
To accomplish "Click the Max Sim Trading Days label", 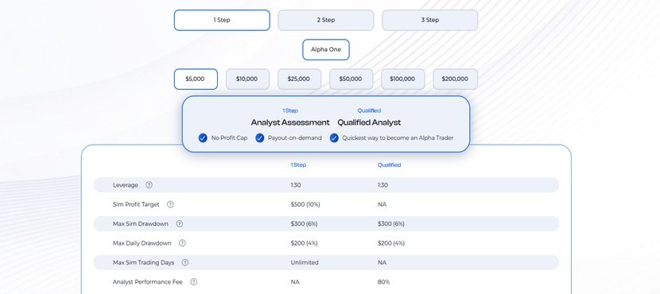I will [144, 262].
